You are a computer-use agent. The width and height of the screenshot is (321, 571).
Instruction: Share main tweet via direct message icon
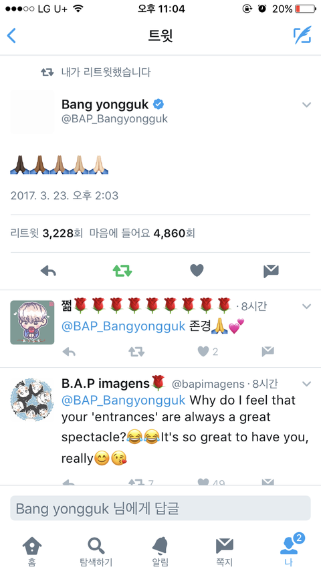click(271, 271)
